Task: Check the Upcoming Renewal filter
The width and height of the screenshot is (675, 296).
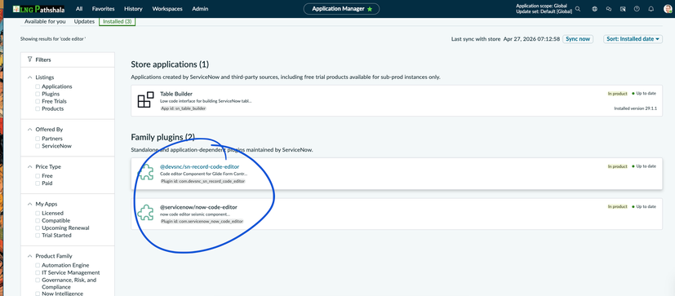Action: click(38, 228)
